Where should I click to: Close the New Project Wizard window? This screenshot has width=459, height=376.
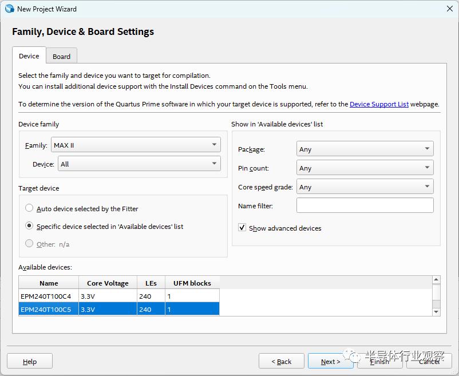pos(450,9)
